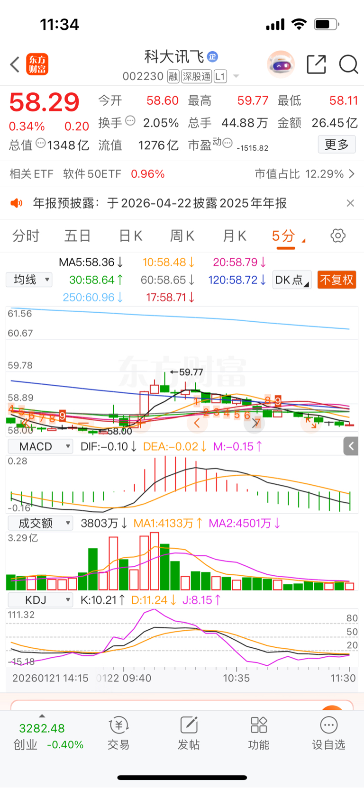Screen dimensions: 364x788
Task: Open the 东方财富 logo icon
Action: 37,64
